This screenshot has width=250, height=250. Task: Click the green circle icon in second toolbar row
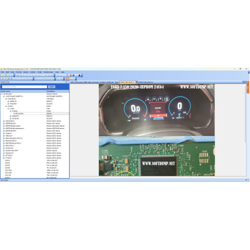coord(11,78)
